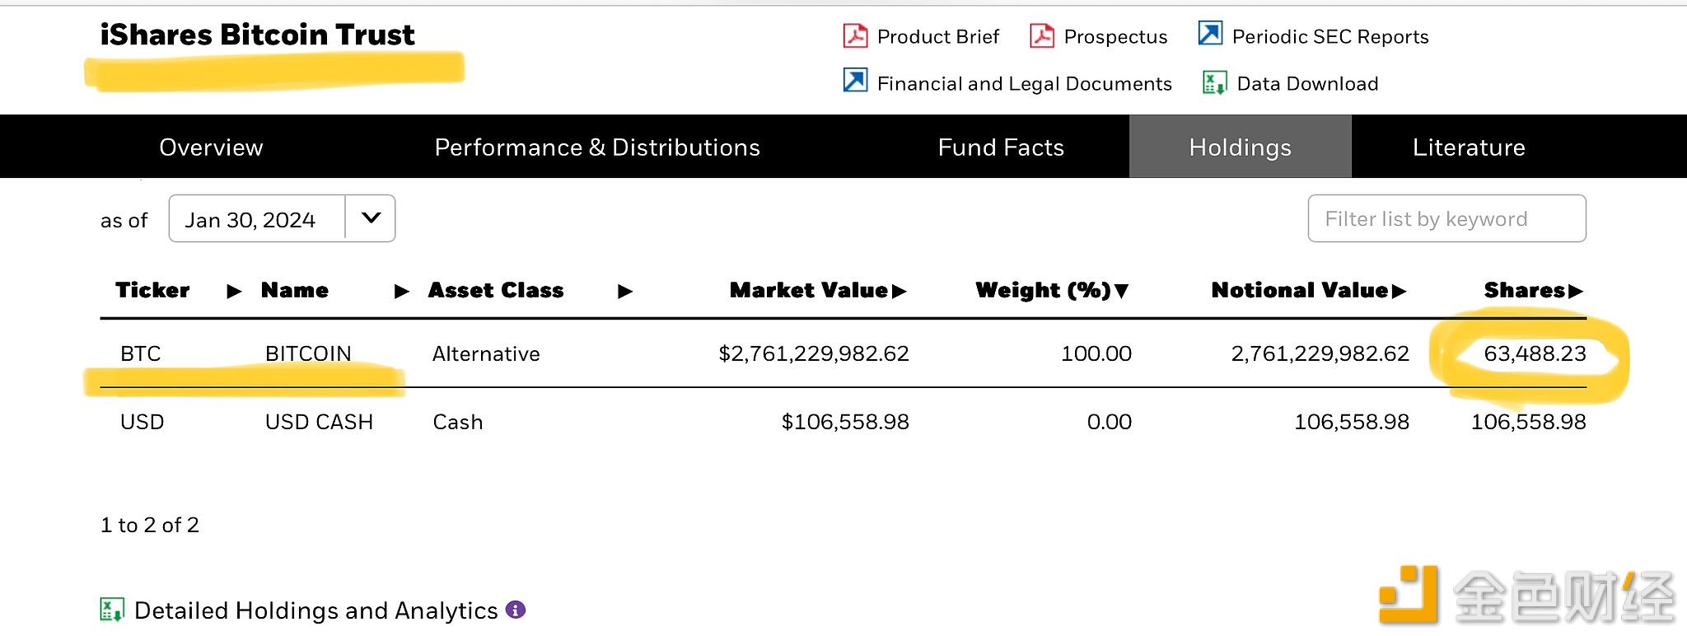This screenshot has height=636, width=1687.
Task: Click the Filter list by keyword field
Action: pyautogui.click(x=1446, y=219)
